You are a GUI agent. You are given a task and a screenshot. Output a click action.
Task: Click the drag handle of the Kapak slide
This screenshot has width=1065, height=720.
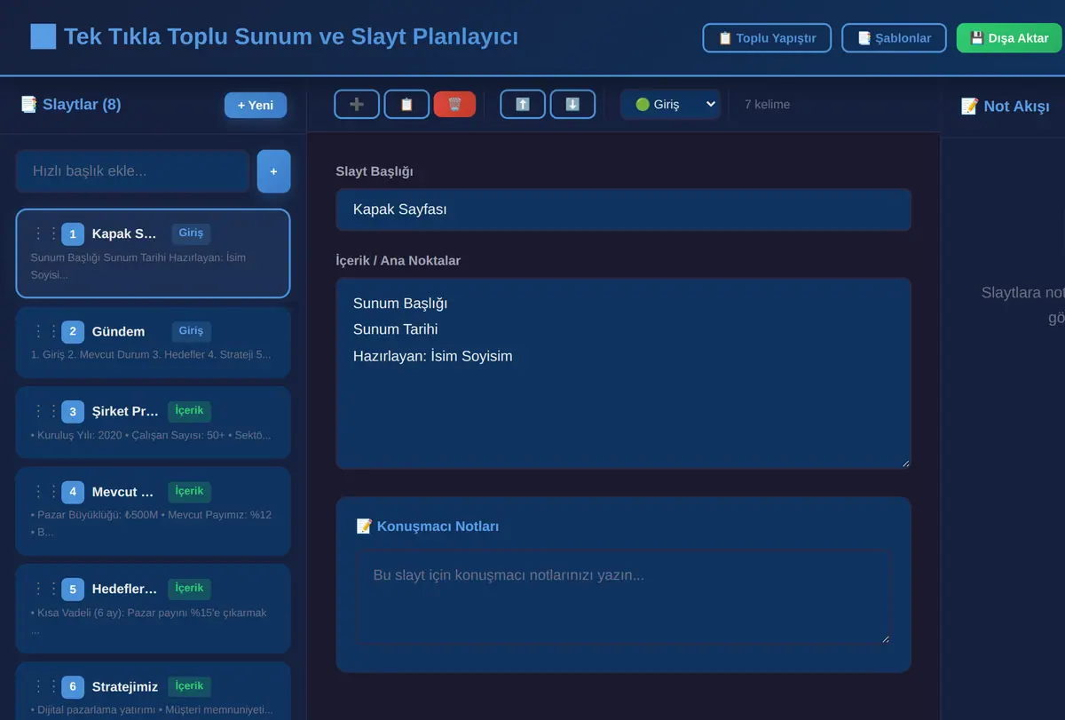tap(44, 233)
